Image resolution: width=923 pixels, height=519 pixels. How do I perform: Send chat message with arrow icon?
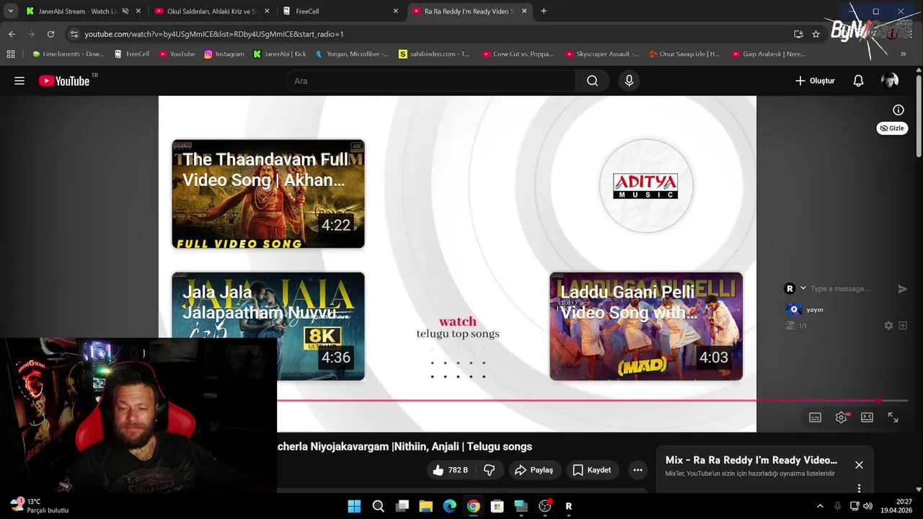click(902, 288)
